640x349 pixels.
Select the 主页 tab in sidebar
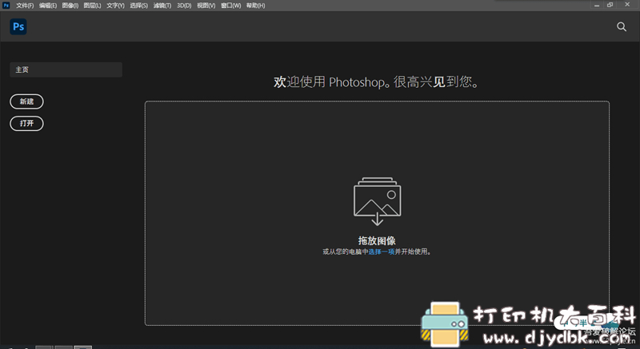(x=66, y=69)
